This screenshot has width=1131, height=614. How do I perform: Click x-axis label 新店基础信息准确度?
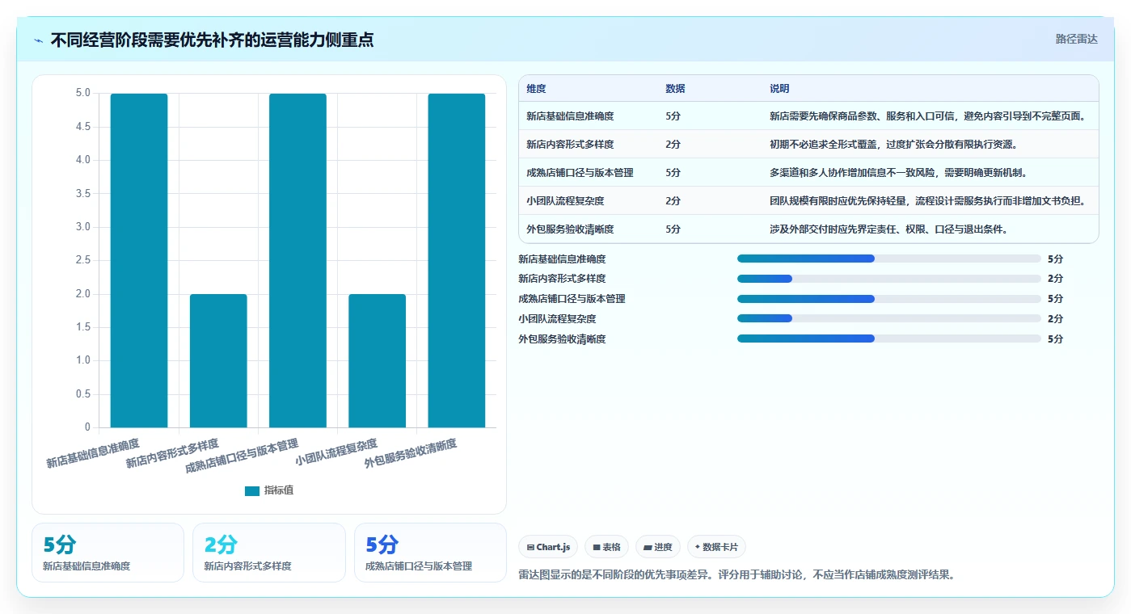click(x=93, y=453)
